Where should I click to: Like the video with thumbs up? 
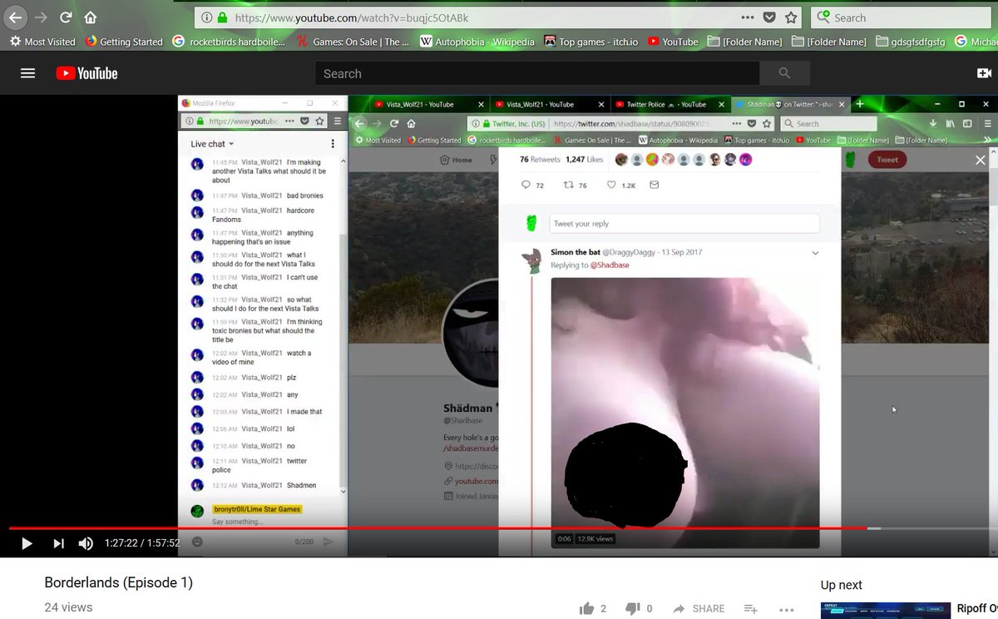click(588, 608)
